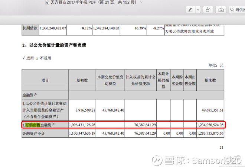Screen dimensions: 245x167
Task: Click the PDF document icon in title bar
Action: pos(47,2)
